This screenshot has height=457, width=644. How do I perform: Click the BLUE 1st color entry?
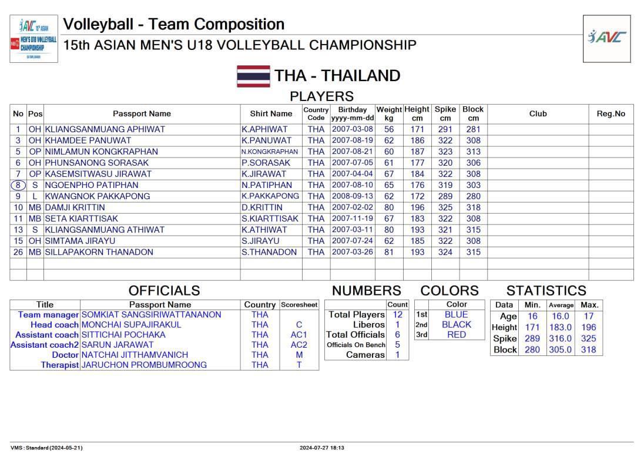pyautogui.click(x=457, y=315)
